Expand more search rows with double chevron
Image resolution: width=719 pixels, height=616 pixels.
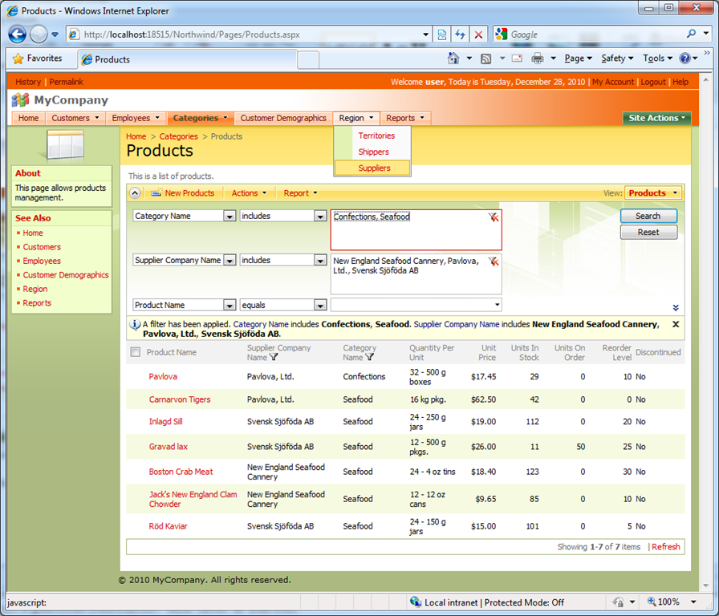point(676,308)
